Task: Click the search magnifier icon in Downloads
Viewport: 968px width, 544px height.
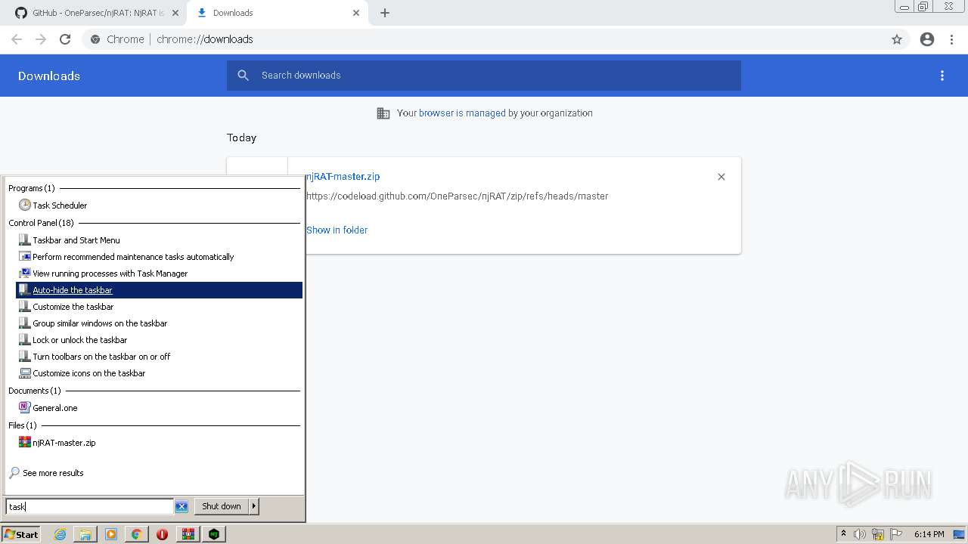Action: (x=243, y=76)
